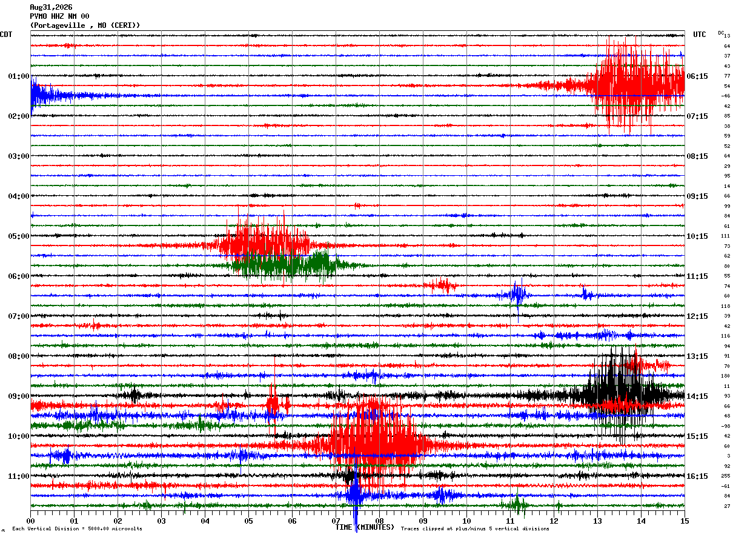Viewport: 733px width, 537px height.
Task: Click the TIME (MINUTES) axis title
Action: coord(365,527)
